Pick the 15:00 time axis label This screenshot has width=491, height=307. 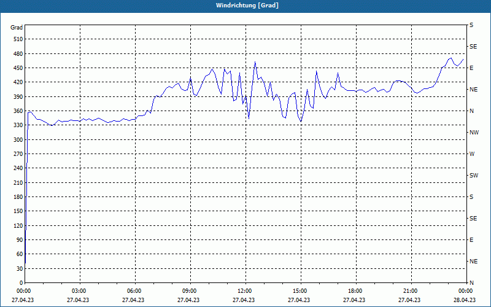[301, 291]
